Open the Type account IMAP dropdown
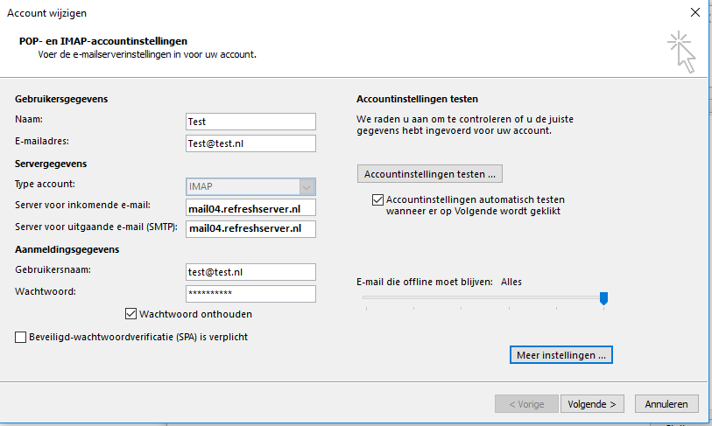Image resolution: width=712 pixels, height=426 pixels. 250,186
